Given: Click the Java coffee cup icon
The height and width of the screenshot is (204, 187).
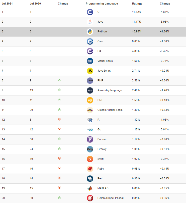Looking at the screenshot, I should coord(90,22).
